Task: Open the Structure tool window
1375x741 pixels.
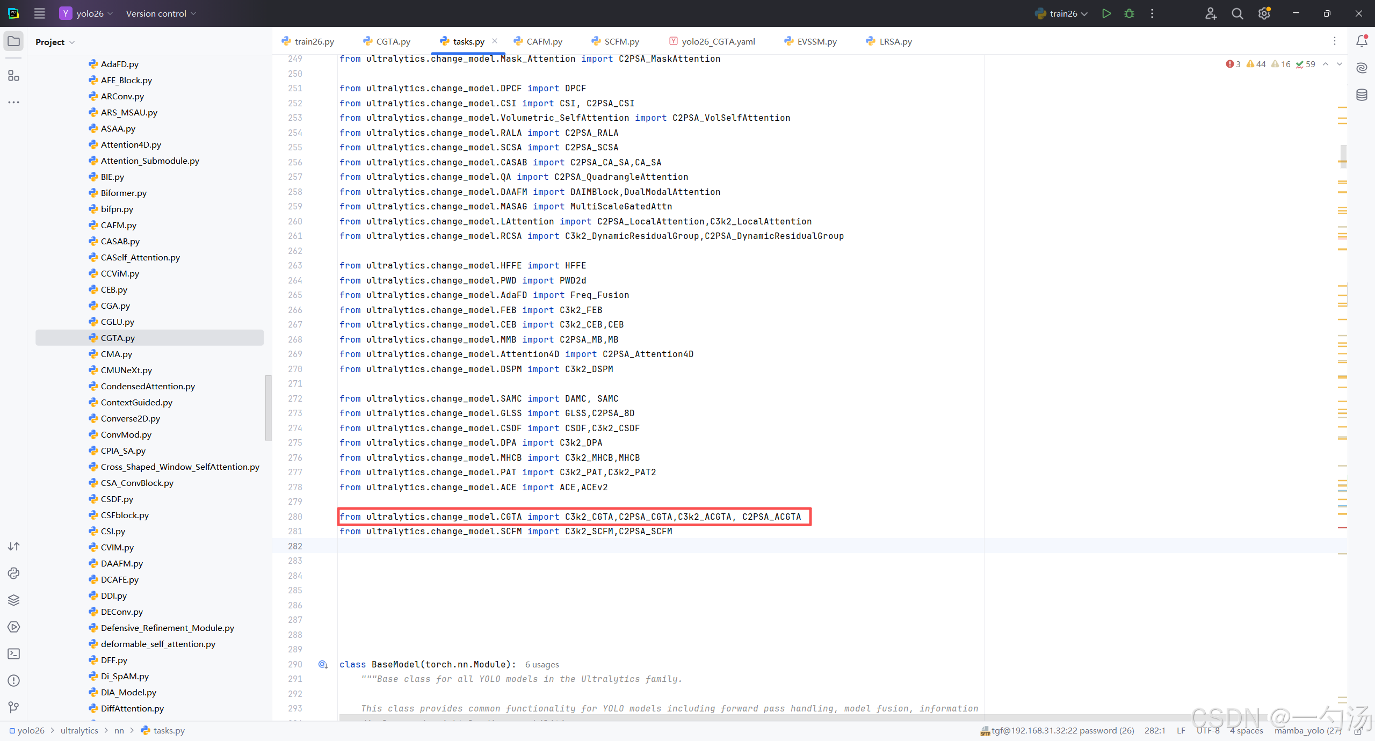Action: point(13,76)
